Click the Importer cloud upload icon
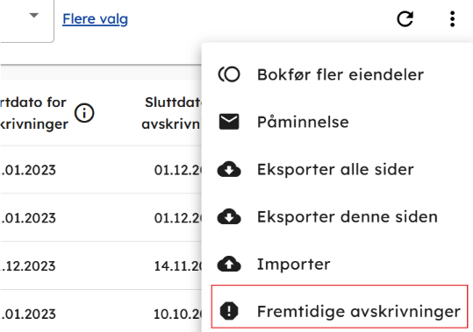473x332 pixels. tap(229, 264)
